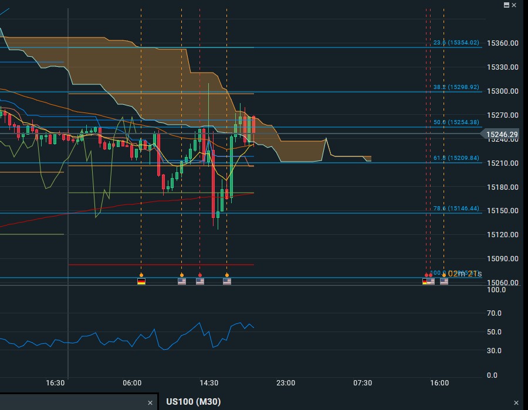Click the 06:00 time axis label

pyautogui.click(x=132, y=383)
